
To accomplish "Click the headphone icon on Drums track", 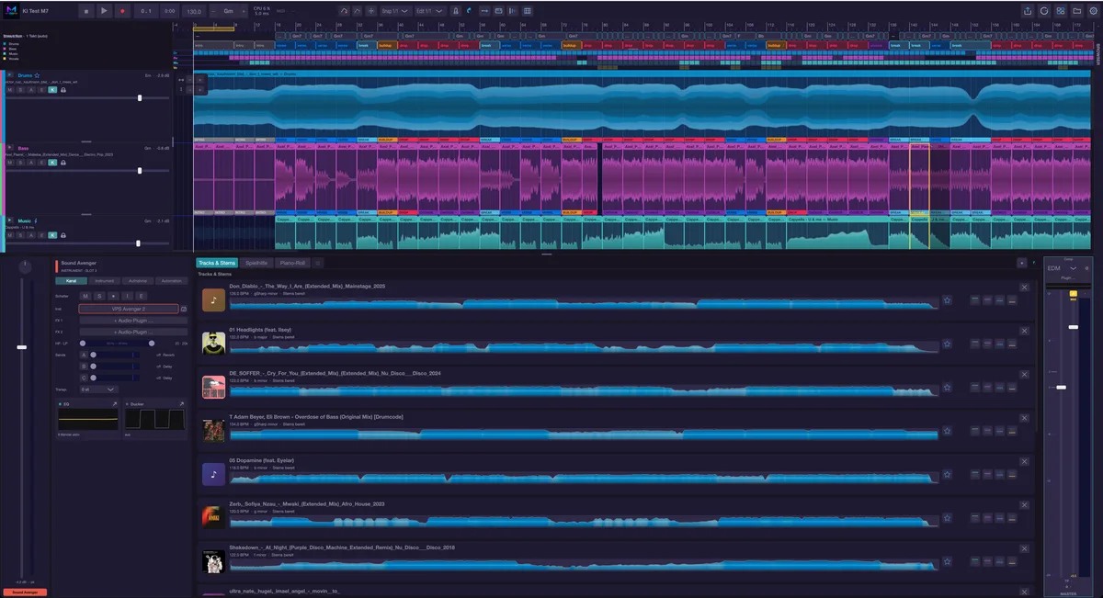I will coord(63,89).
